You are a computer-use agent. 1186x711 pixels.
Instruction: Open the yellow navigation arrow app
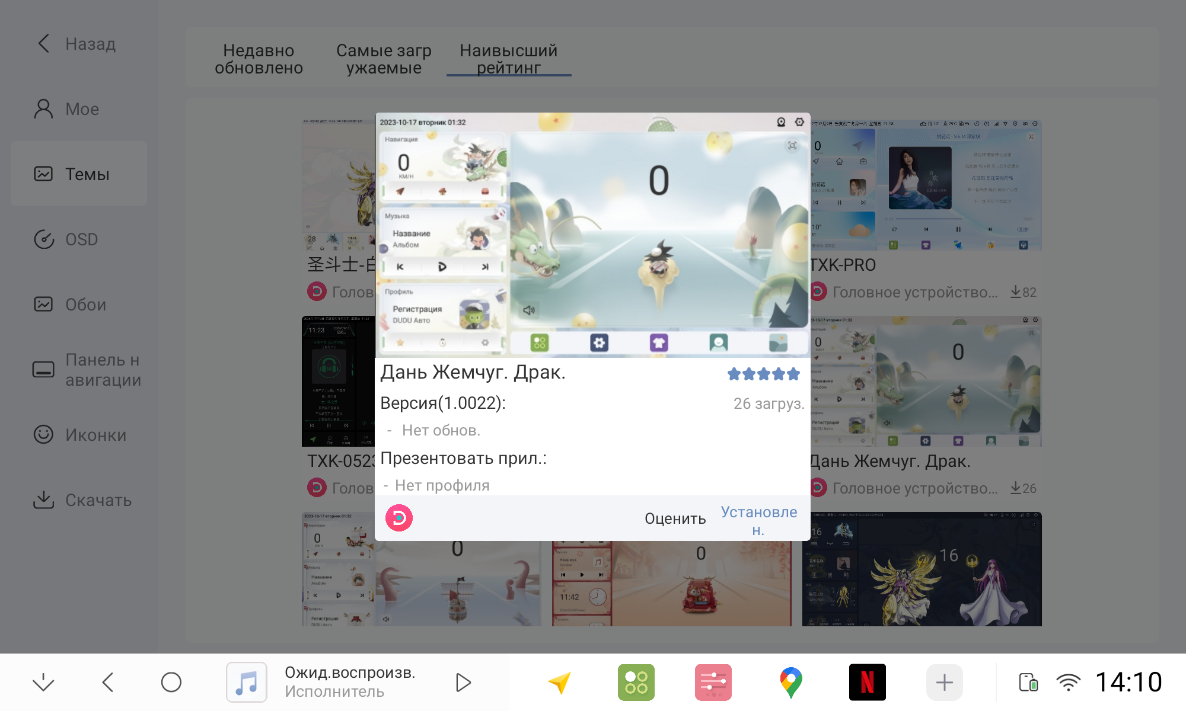coord(559,683)
